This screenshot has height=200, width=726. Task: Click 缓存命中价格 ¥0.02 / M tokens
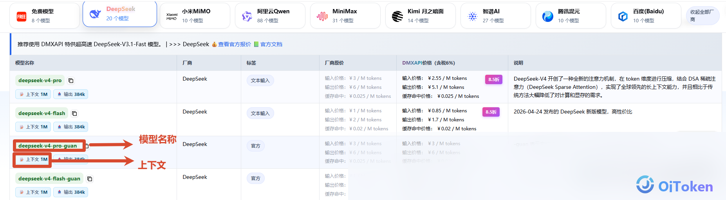(439, 129)
